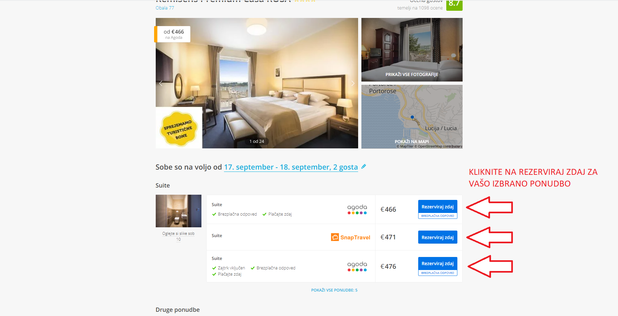Reserve the €466 Agoda suite offer
Viewport: 618px width, 316px height.
tap(437, 207)
